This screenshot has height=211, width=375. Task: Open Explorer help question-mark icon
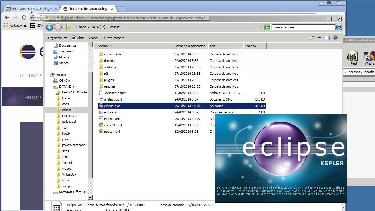point(335,38)
